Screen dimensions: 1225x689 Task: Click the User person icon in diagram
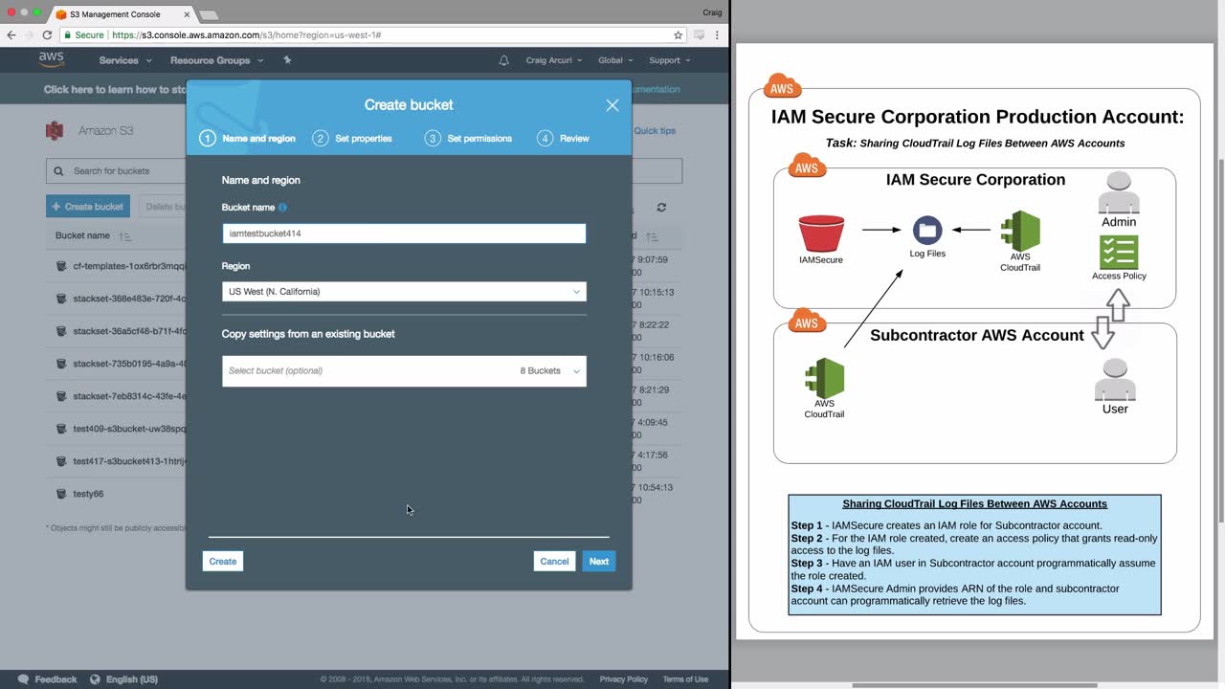1115,380
